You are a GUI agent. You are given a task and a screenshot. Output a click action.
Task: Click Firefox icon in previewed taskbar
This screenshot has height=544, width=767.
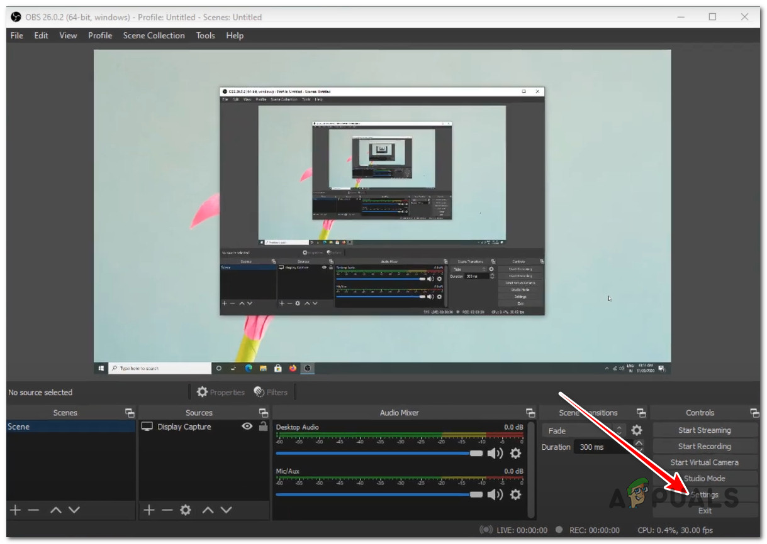click(293, 368)
